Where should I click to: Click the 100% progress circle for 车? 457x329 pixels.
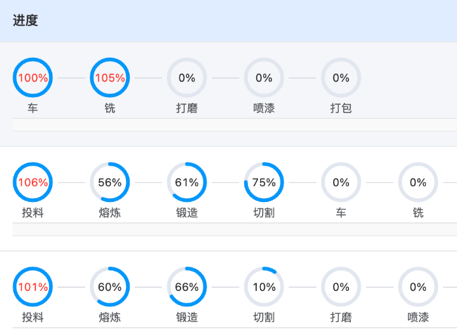[32, 77]
